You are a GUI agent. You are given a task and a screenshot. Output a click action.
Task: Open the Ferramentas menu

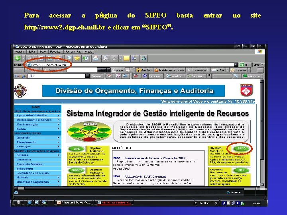click(x=73, y=52)
